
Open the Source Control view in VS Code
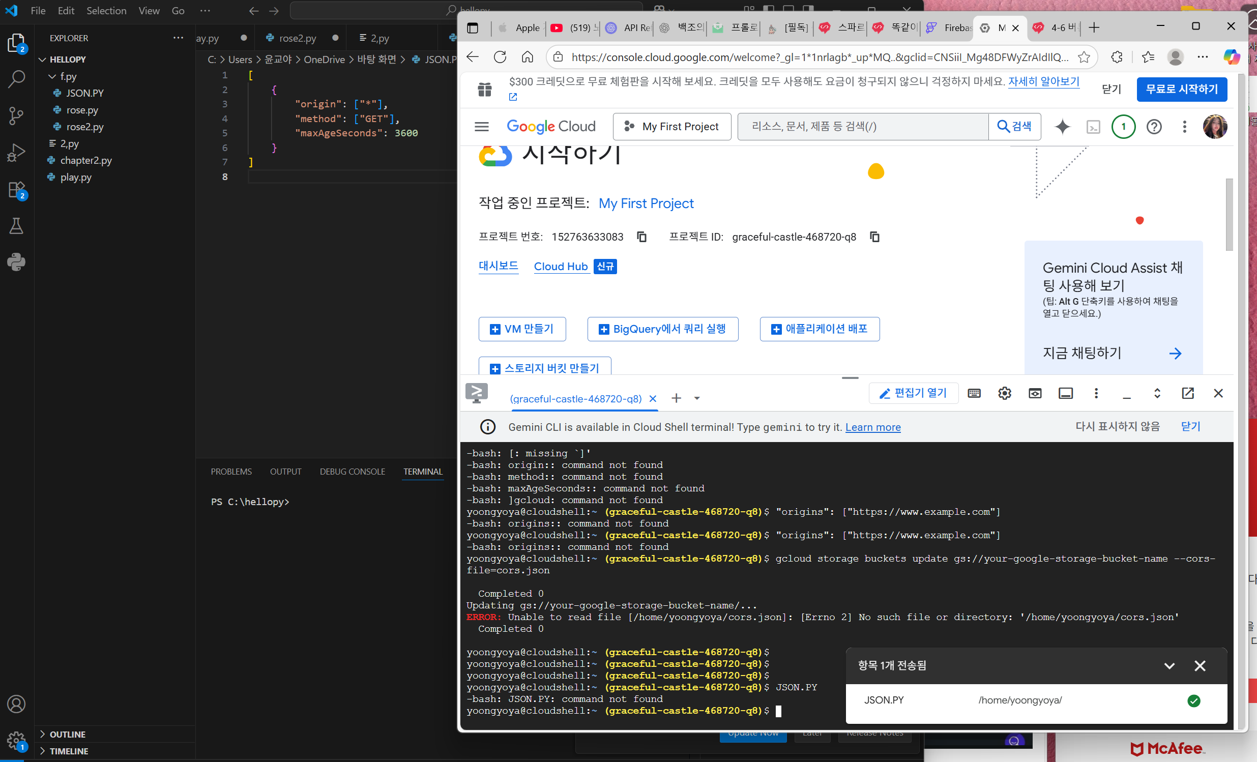[x=16, y=116]
